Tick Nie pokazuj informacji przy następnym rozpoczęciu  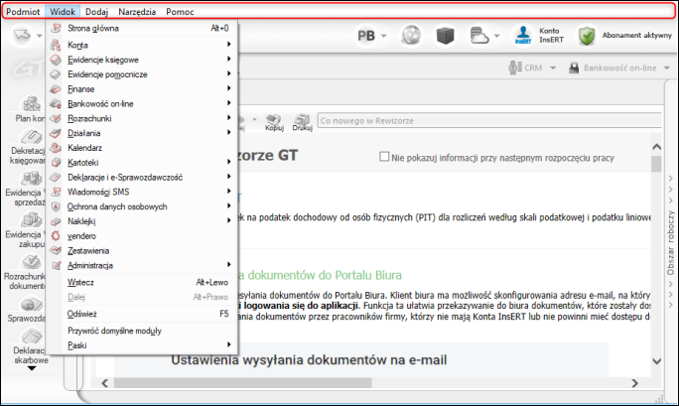tap(384, 157)
